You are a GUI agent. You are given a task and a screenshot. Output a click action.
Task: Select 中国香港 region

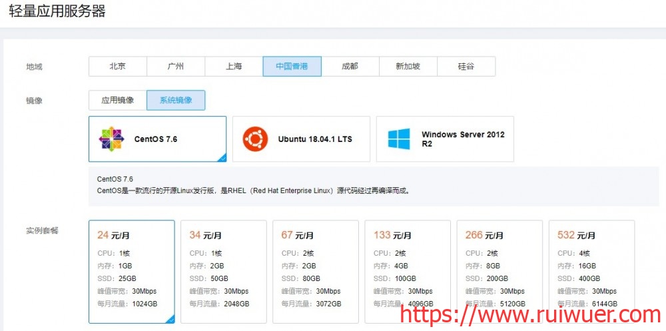[292, 67]
